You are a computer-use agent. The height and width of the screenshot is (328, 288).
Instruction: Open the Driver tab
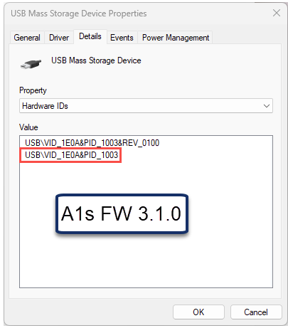tap(59, 38)
